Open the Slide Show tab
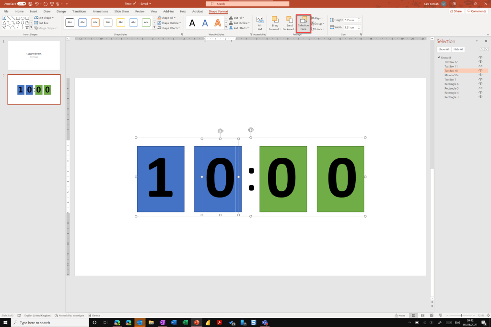Viewport: 491px width, 327px height. point(122,11)
